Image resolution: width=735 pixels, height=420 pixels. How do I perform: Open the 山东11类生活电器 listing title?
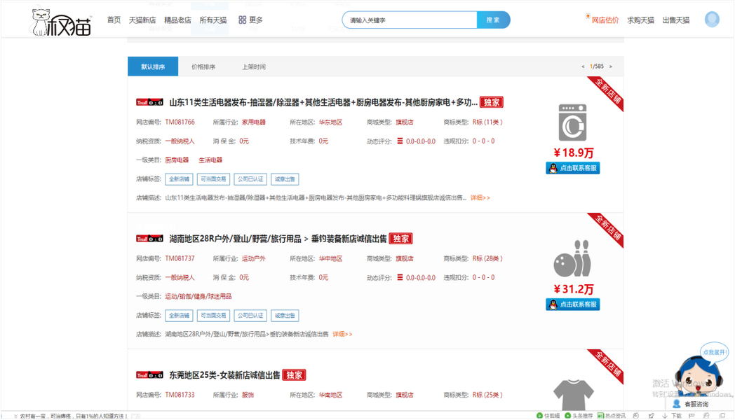pos(323,102)
